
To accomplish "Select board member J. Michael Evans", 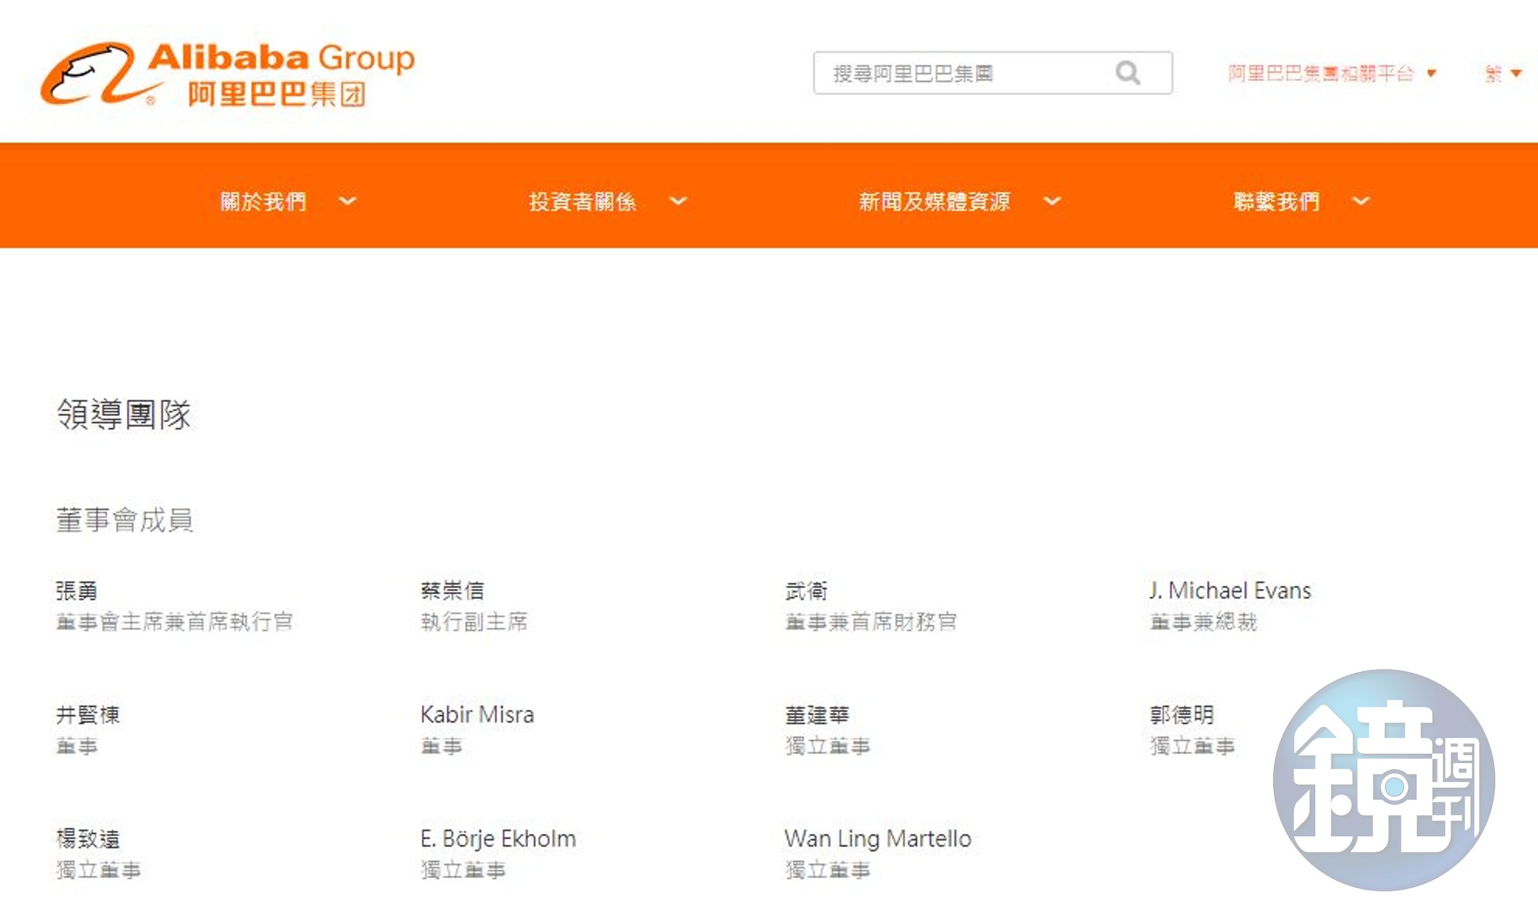I will (1230, 590).
